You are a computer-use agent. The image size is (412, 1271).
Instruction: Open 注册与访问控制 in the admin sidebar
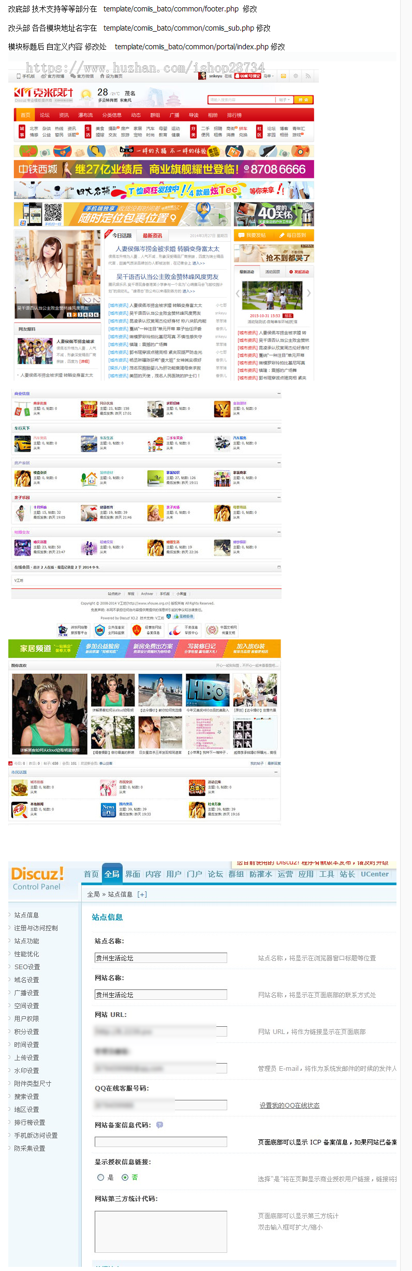coord(36,928)
